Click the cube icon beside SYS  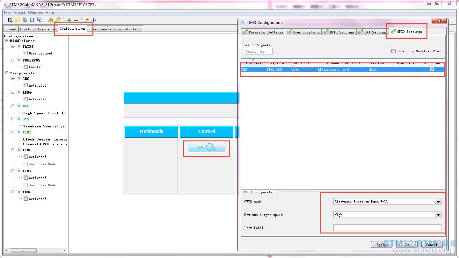tap(19, 119)
